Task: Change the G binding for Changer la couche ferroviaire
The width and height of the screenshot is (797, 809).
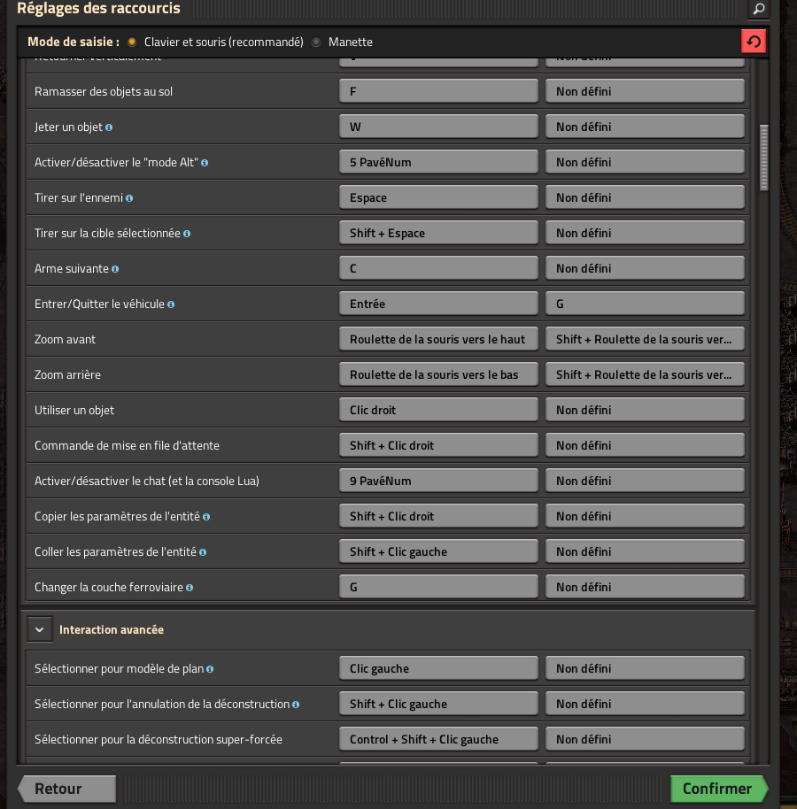Action: point(438,587)
